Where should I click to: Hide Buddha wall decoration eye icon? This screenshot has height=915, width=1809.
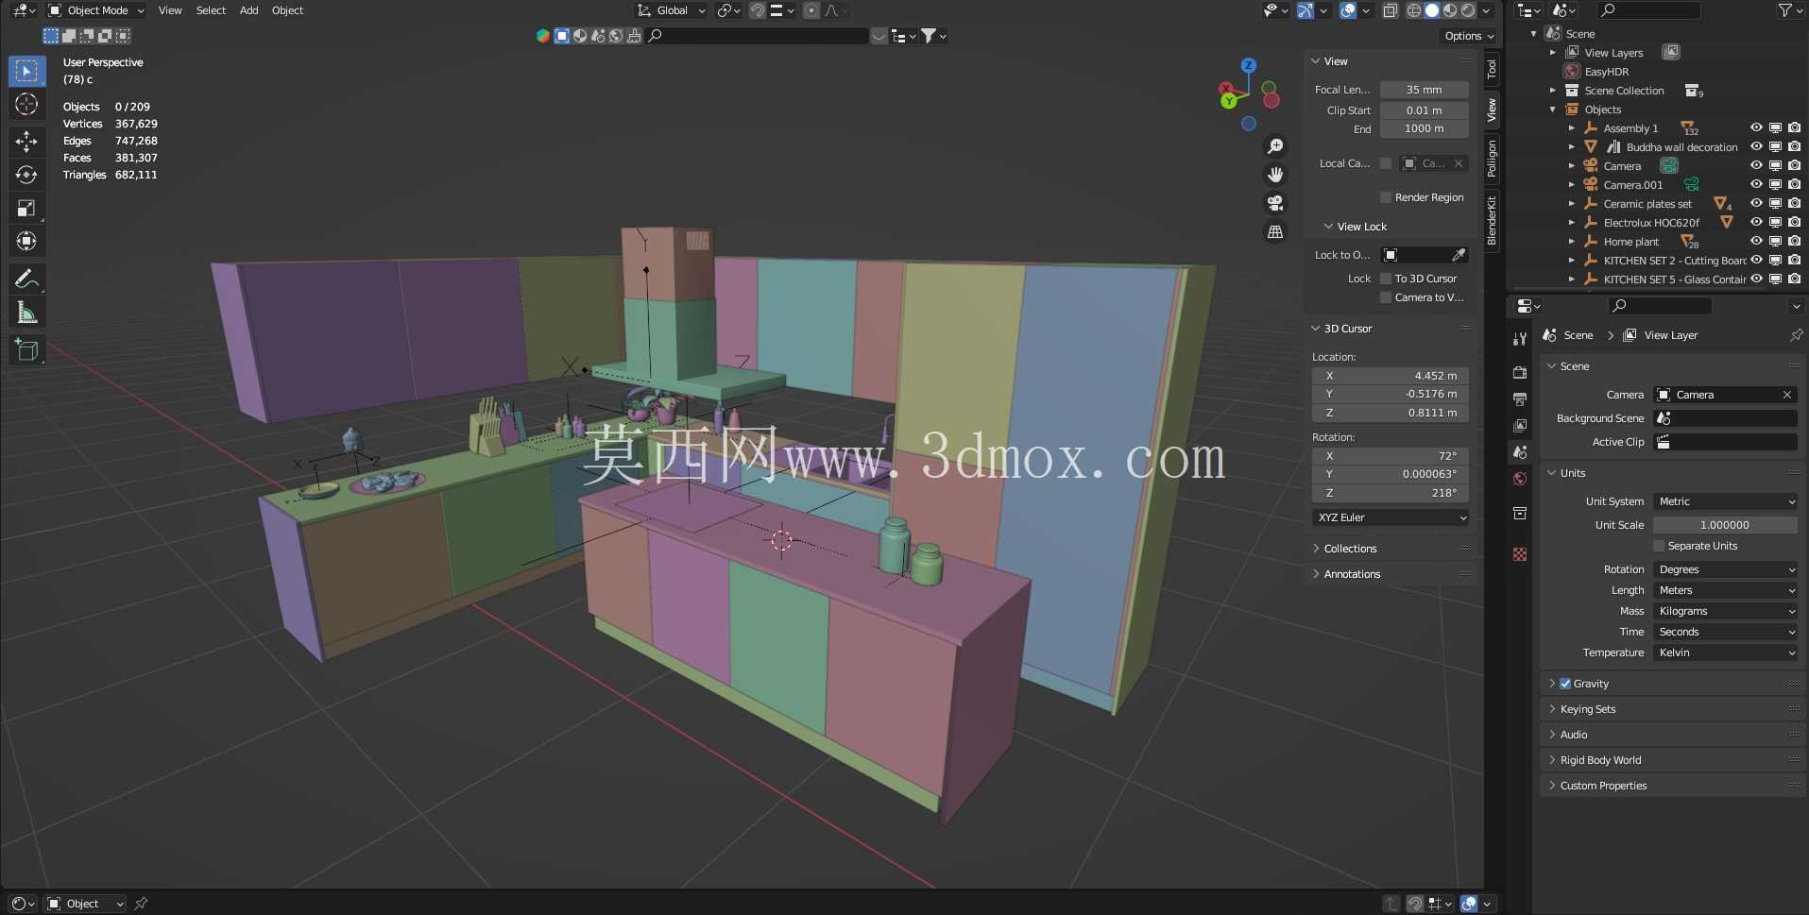(x=1756, y=146)
